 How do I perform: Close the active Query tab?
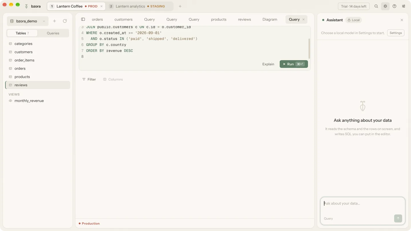click(303, 19)
